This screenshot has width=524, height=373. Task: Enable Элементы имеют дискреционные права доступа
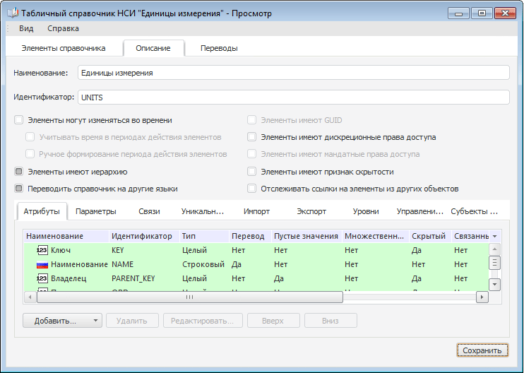(x=251, y=137)
